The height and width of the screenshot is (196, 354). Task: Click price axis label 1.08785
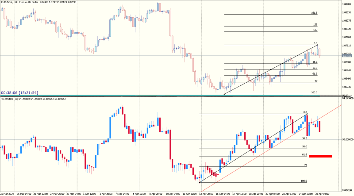tap(346, 4)
